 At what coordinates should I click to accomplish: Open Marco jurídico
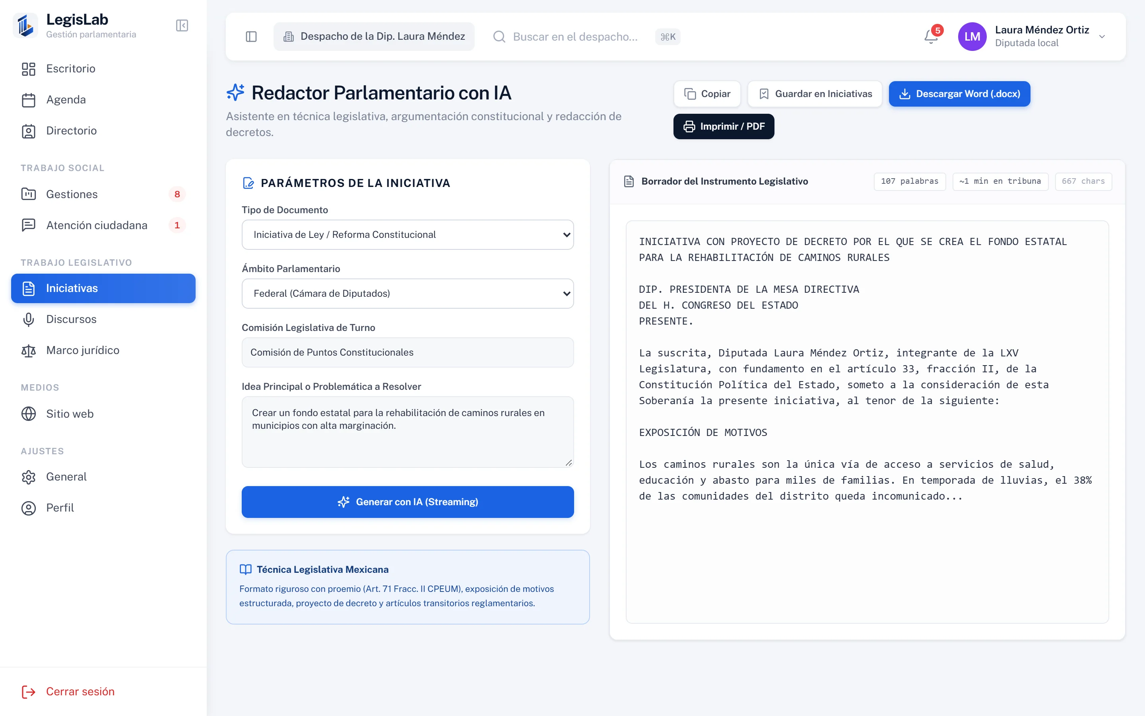coord(103,350)
